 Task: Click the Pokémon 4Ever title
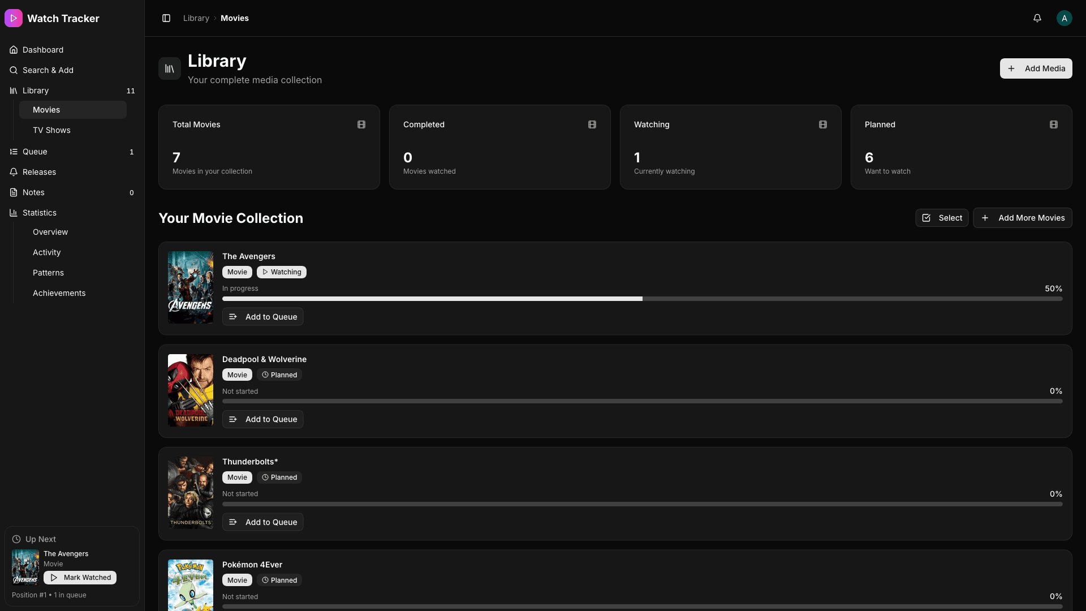tap(252, 565)
